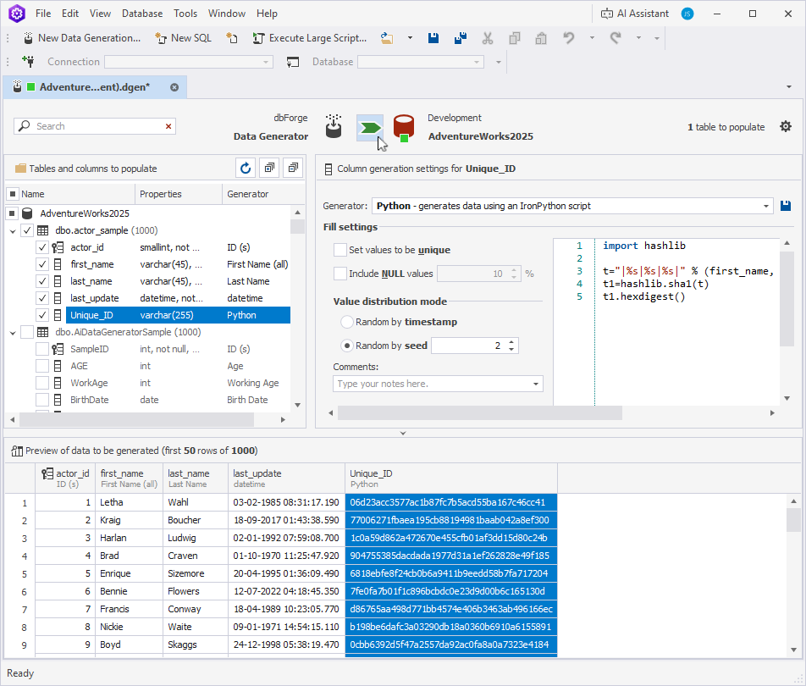806x686 pixels.
Task: Open the File menu
Action: [43, 14]
